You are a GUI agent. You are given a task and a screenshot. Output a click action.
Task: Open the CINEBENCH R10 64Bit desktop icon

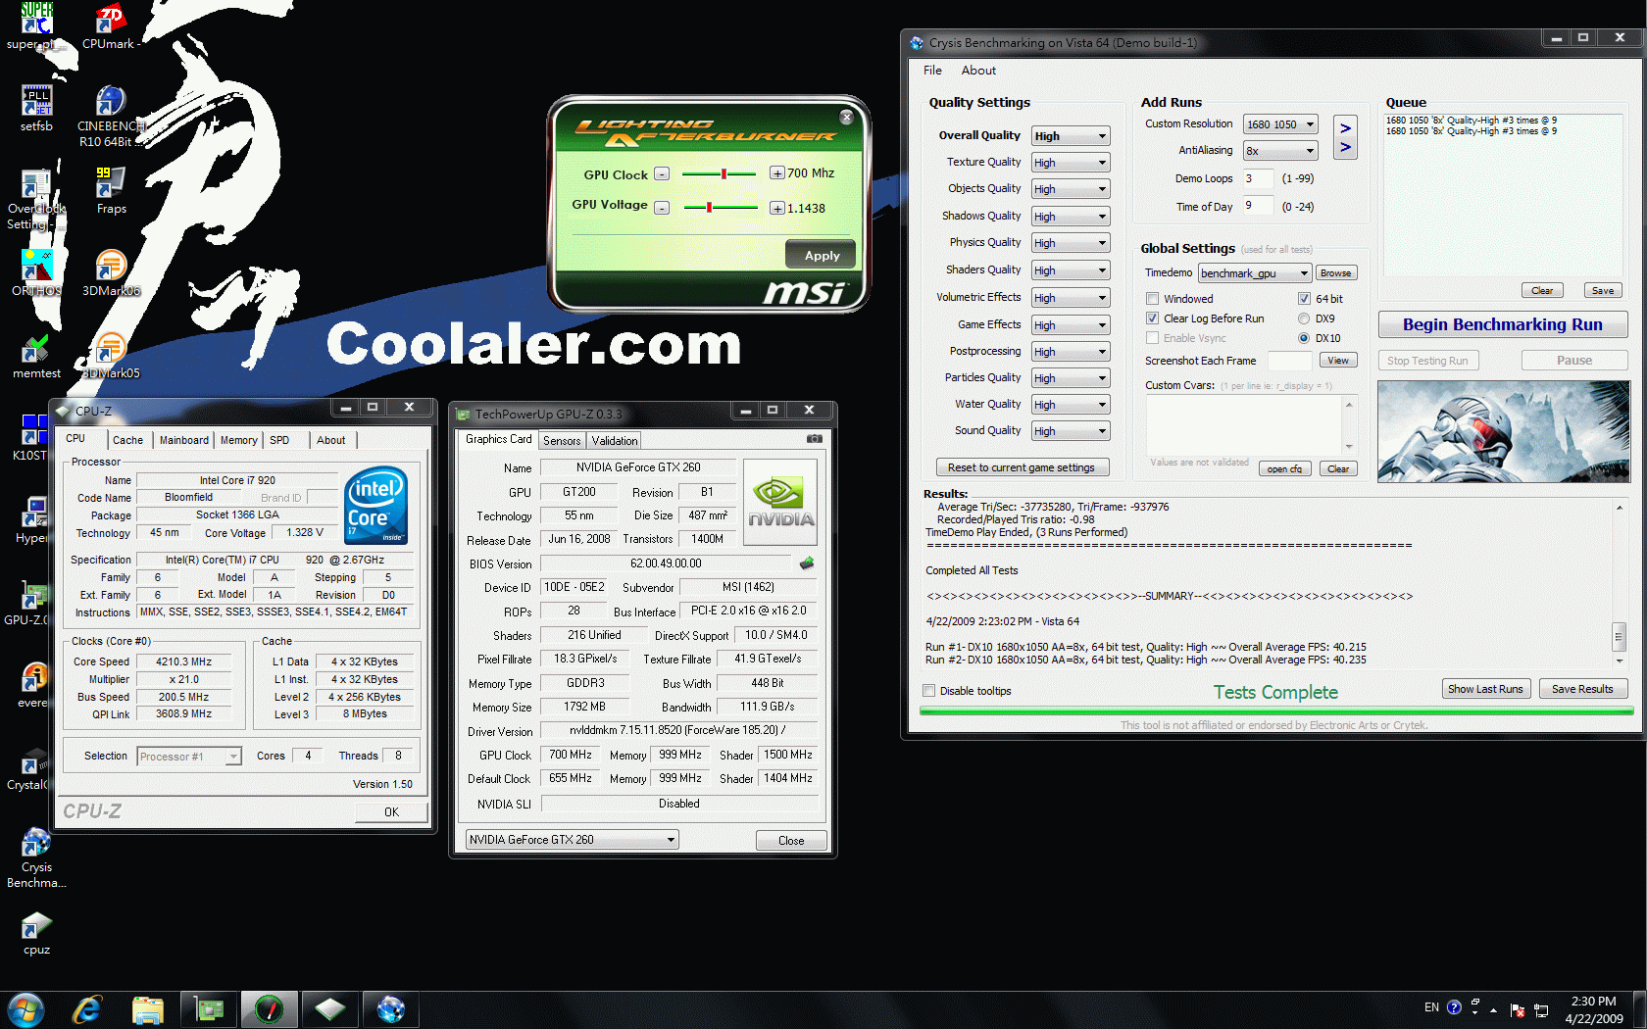tap(111, 116)
